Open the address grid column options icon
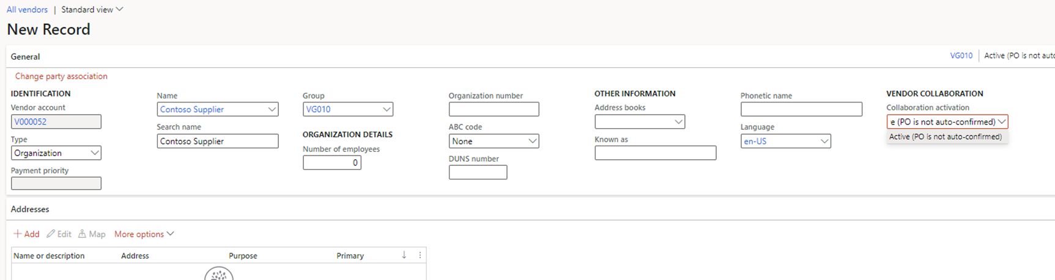Image resolution: width=1055 pixels, height=280 pixels. (x=420, y=255)
